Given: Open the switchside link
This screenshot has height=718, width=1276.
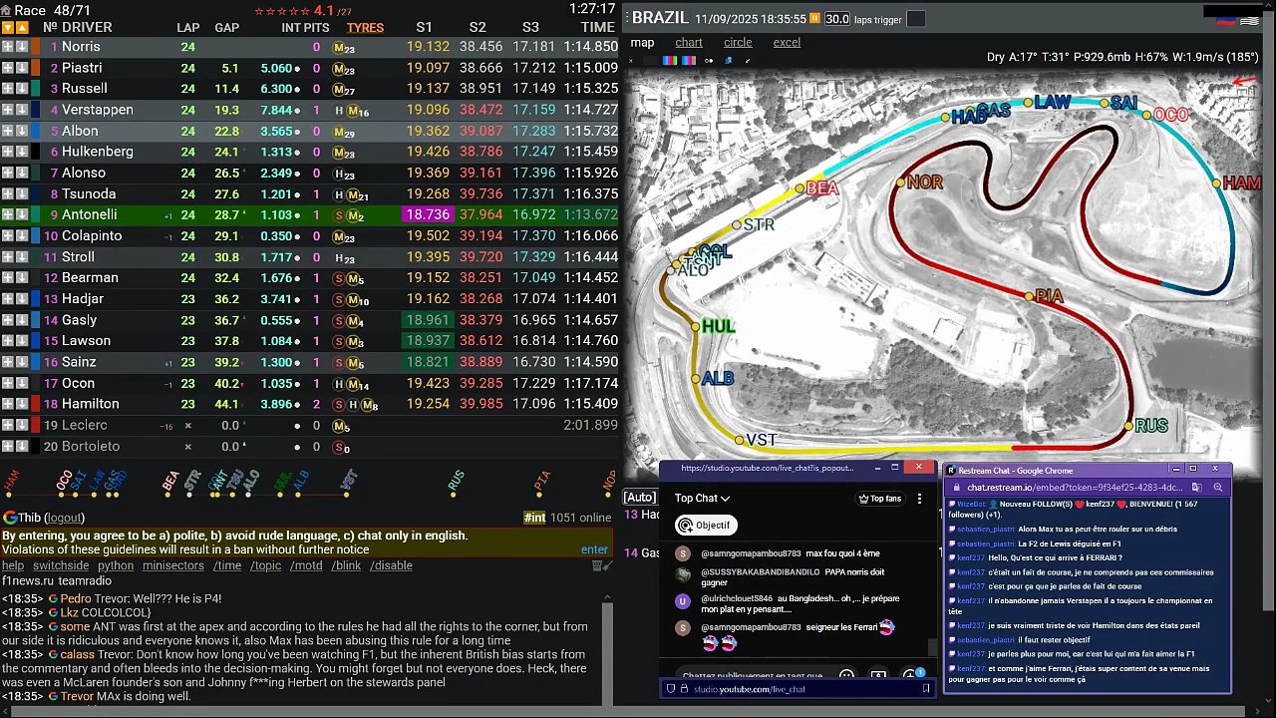Looking at the screenshot, I should (x=61, y=565).
